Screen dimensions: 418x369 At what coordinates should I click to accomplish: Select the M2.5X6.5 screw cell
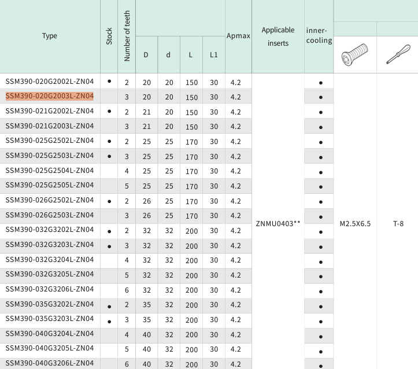tap(355, 223)
